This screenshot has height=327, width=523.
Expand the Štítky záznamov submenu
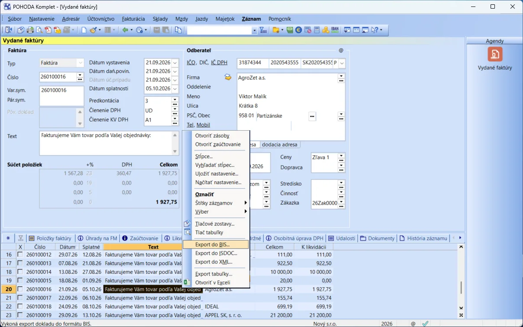pos(246,203)
